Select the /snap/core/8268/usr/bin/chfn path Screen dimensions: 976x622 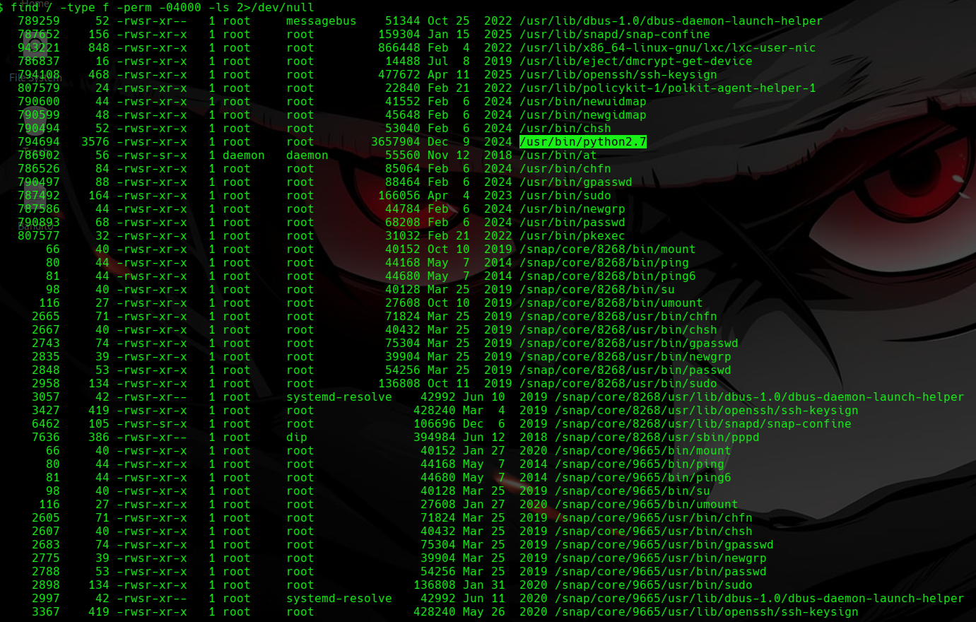[618, 317]
